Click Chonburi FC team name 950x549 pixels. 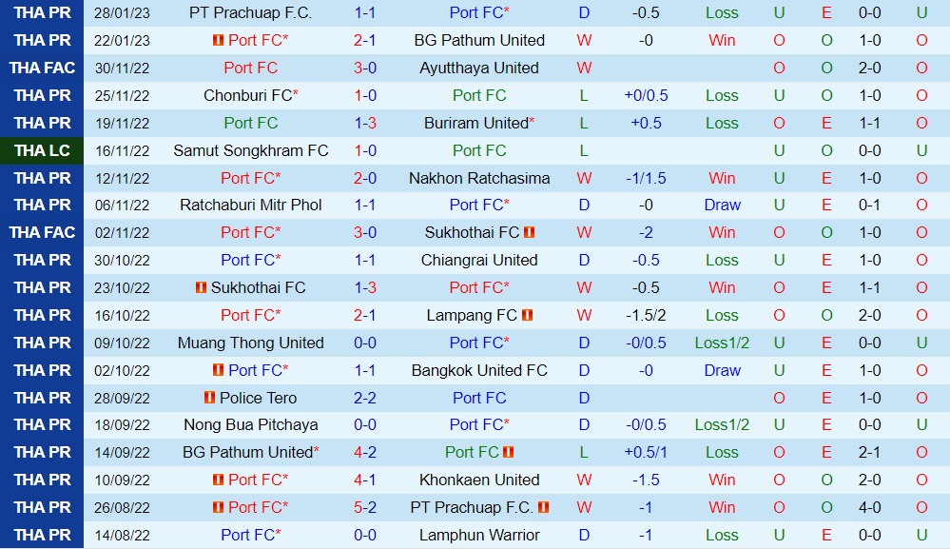(247, 95)
